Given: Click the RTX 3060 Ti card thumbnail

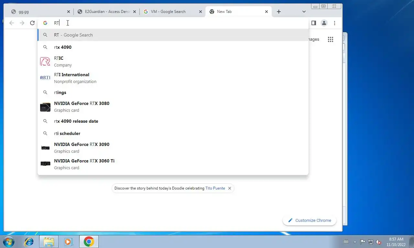Looking at the screenshot, I should (x=45, y=164).
